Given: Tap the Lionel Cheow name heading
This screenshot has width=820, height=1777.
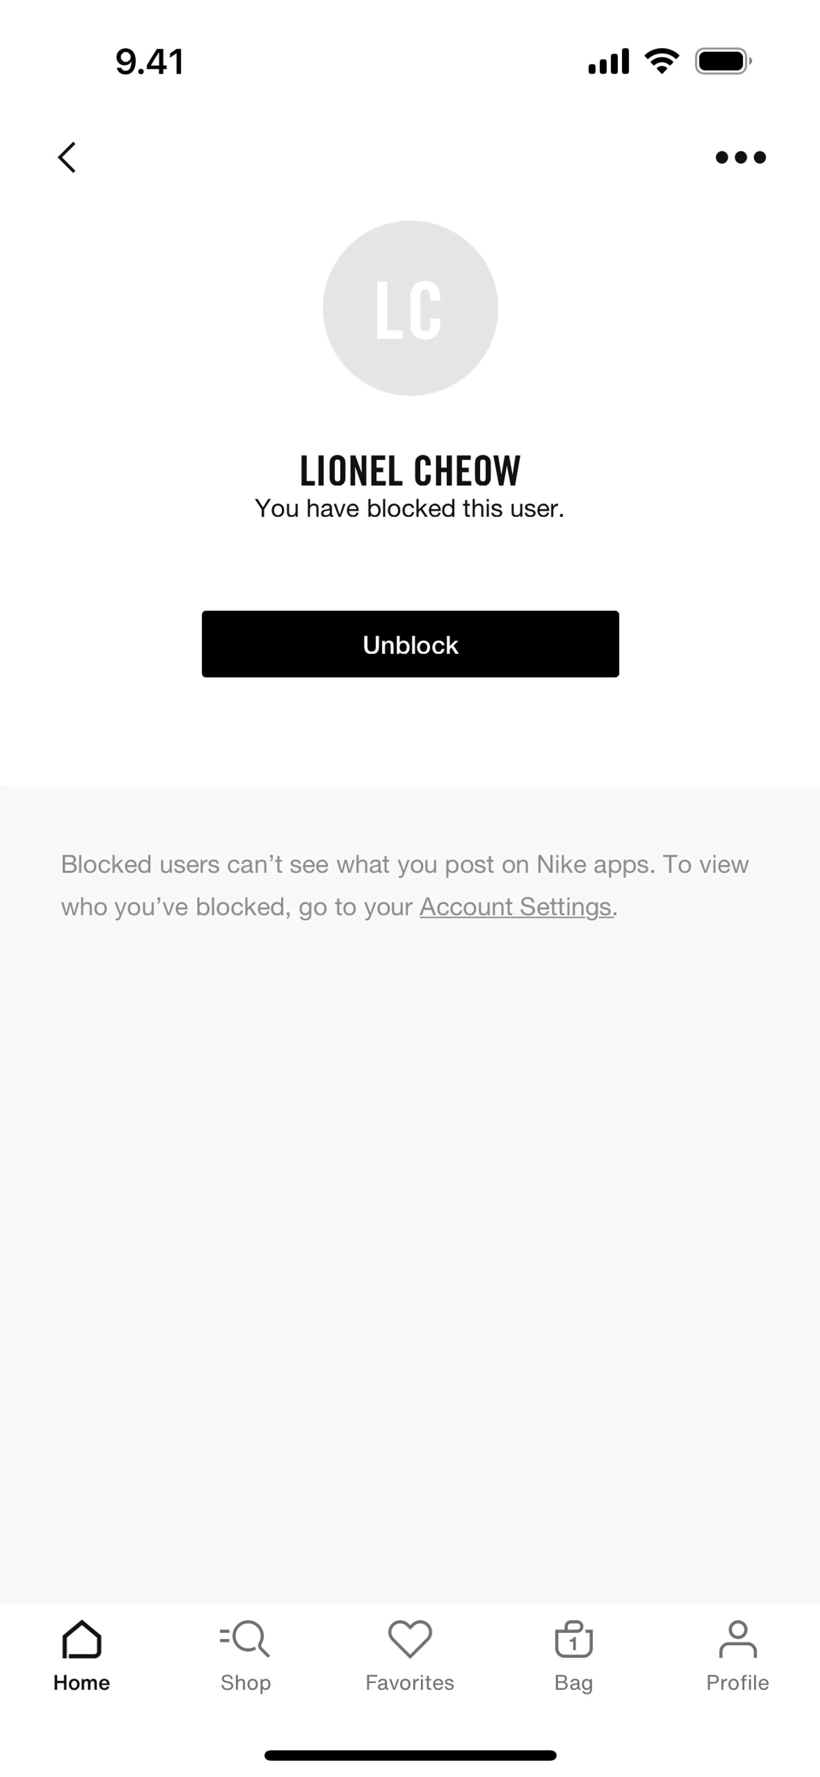Looking at the screenshot, I should pos(410,471).
